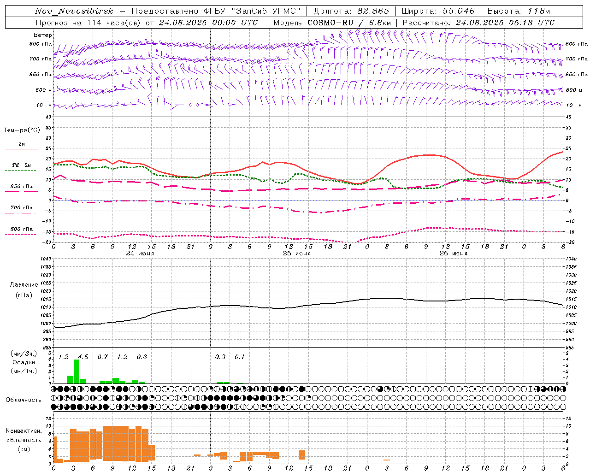Select the latitude value 55.046

tap(458, 11)
